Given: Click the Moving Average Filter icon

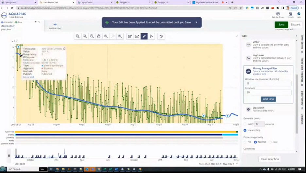Looking at the screenshot, I should point(248,71).
